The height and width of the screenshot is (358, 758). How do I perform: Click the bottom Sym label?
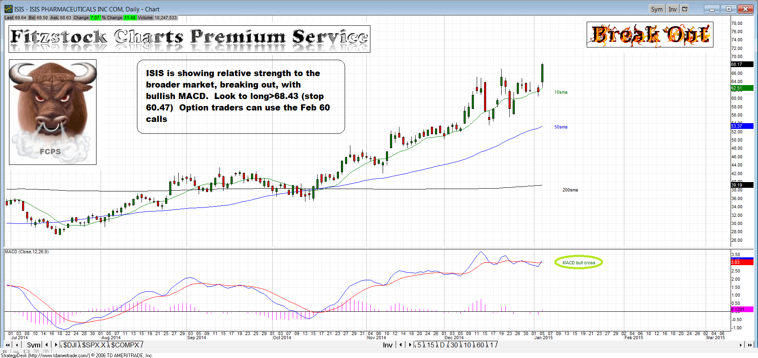pos(34,345)
